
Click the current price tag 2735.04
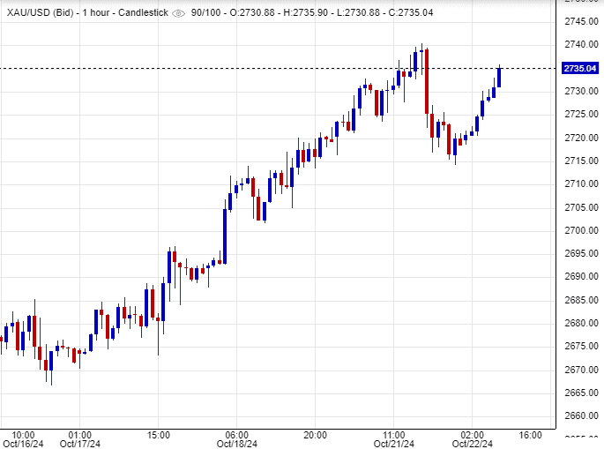(579, 68)
